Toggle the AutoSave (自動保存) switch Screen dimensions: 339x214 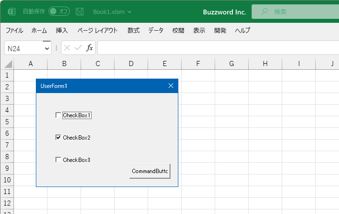[59, 12]
